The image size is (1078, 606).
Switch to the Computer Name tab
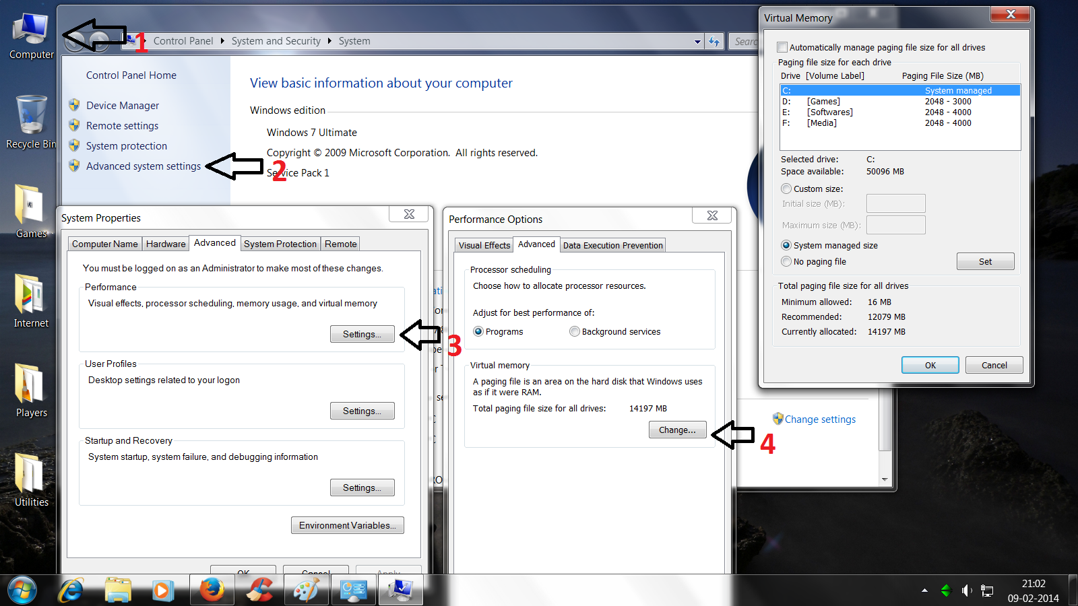[x=104, y=244]
